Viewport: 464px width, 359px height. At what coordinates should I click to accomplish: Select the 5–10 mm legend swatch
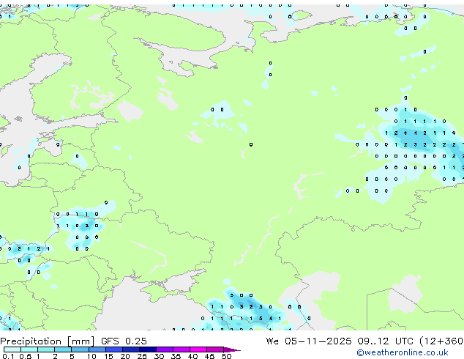pos(81,349)
